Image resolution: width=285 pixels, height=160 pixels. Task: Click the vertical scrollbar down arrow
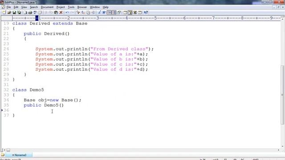(282, 146)
